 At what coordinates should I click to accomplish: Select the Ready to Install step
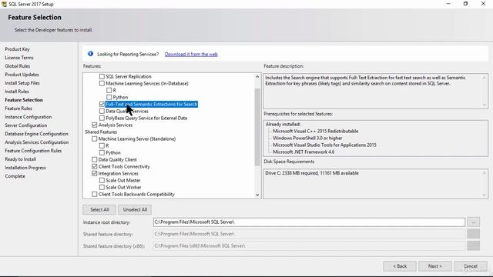[21, 159]
